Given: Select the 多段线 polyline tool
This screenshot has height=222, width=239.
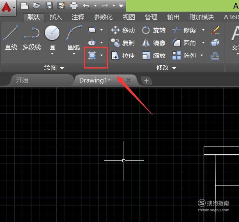Looking at the screenshot, I should [32, 37].
